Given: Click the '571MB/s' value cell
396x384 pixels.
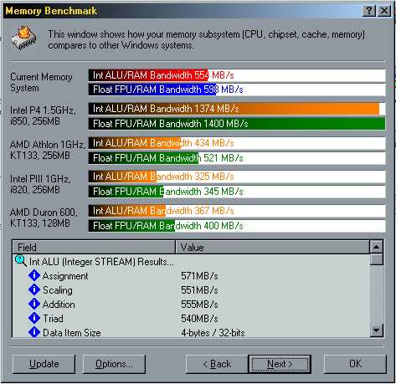Looking at the screenshot, I should coord(199,276).
